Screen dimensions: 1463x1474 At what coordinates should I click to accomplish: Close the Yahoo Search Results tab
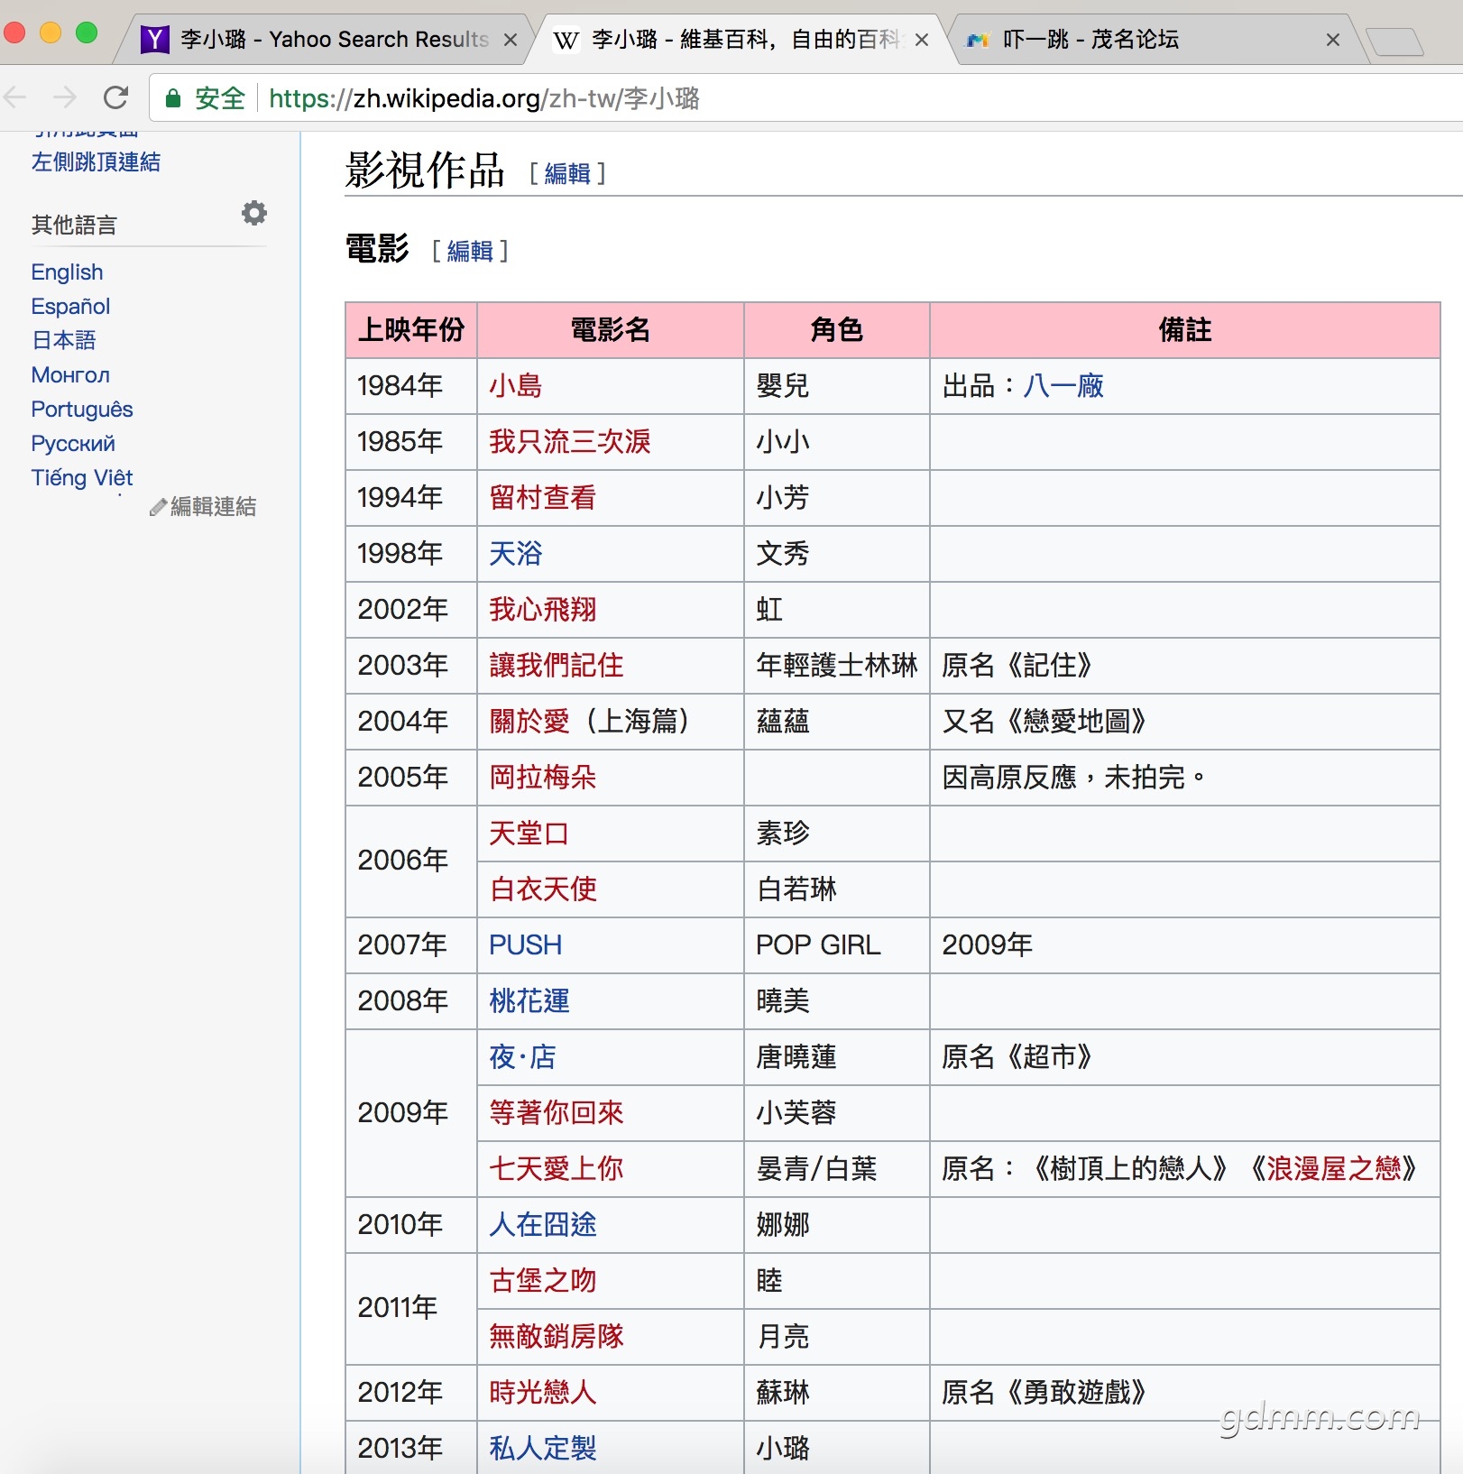pos(511,40)
